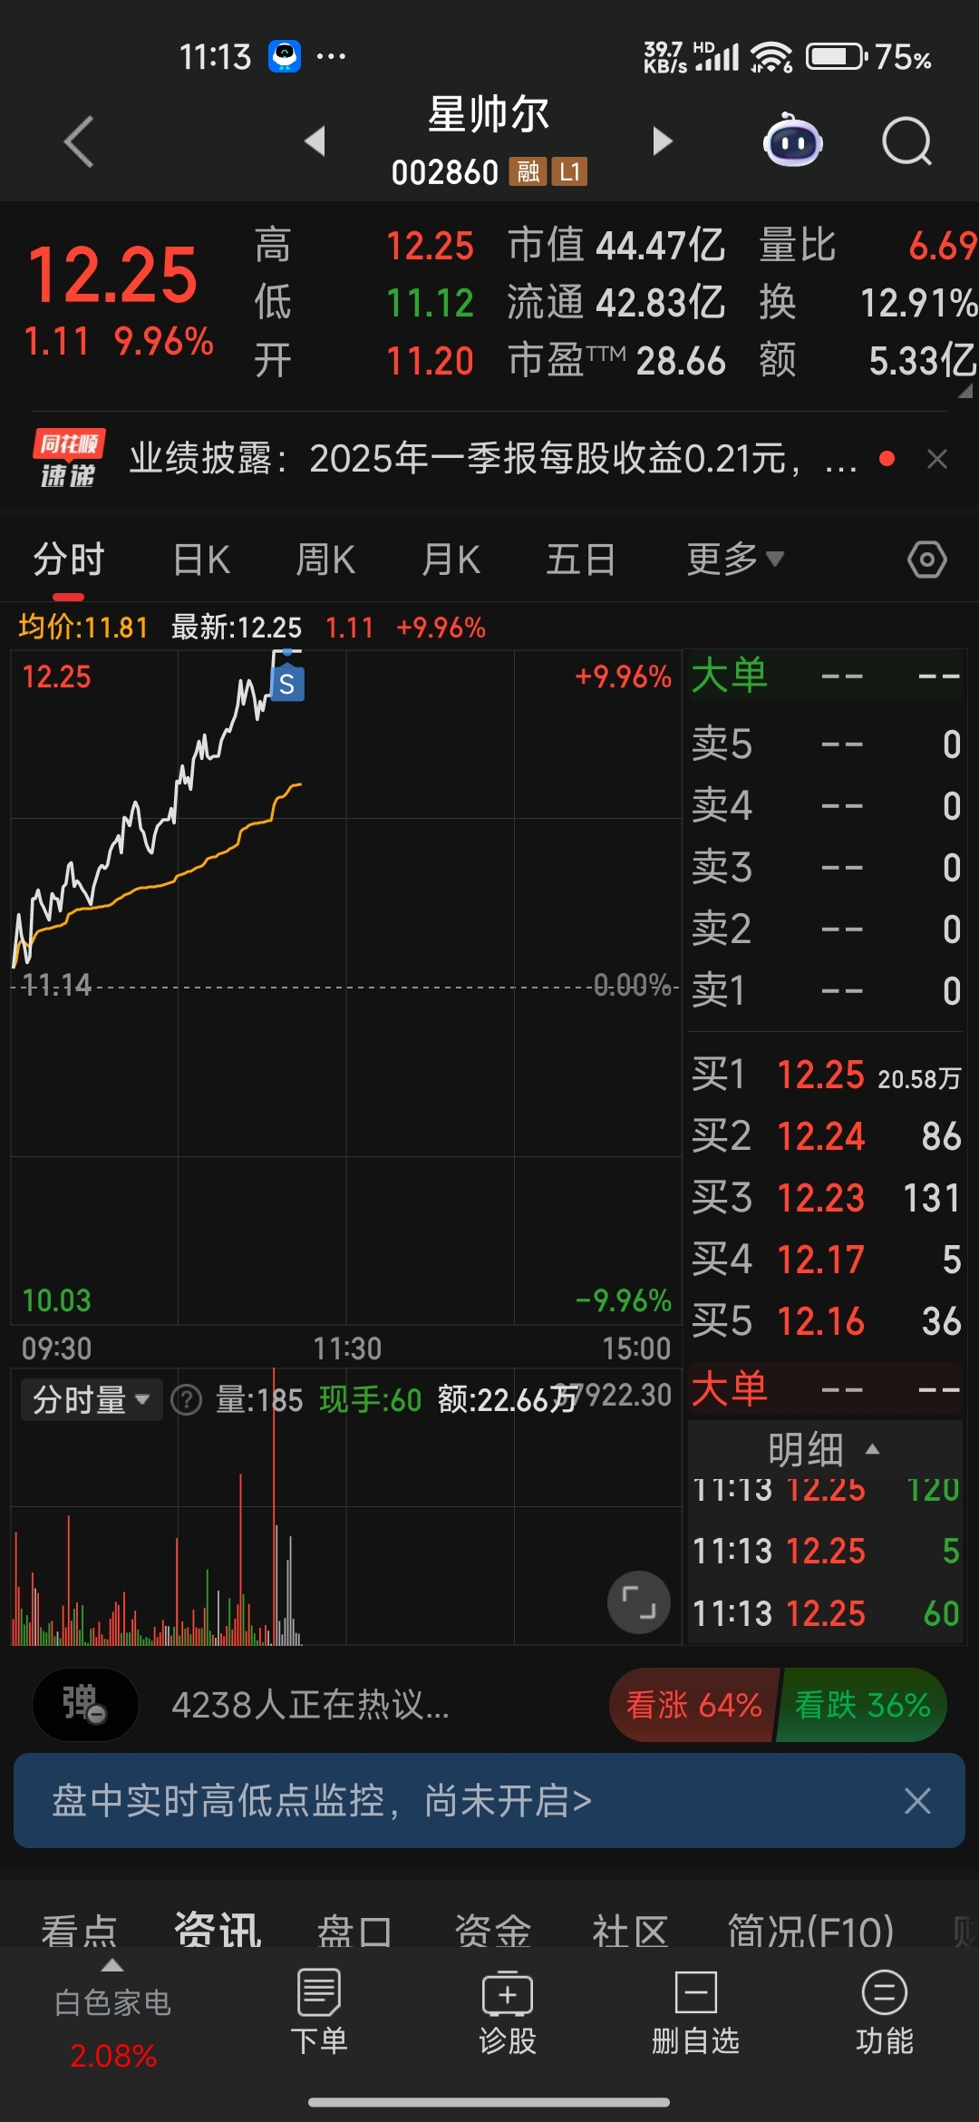
Task: Collapse the 明细 trade detail list
Action: pos(824,1449)
